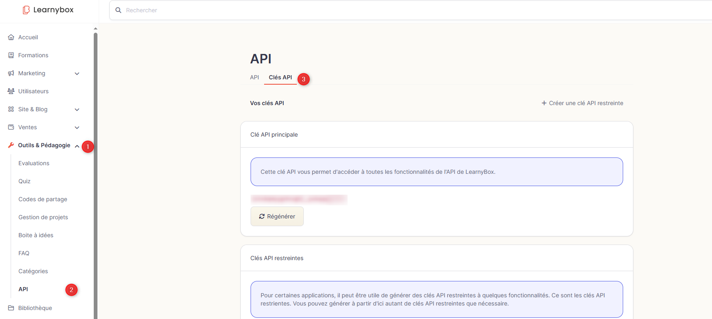Click the Ventes wallet icon
Viewport: 712px width, 319px height.
(x=11, y=127)
